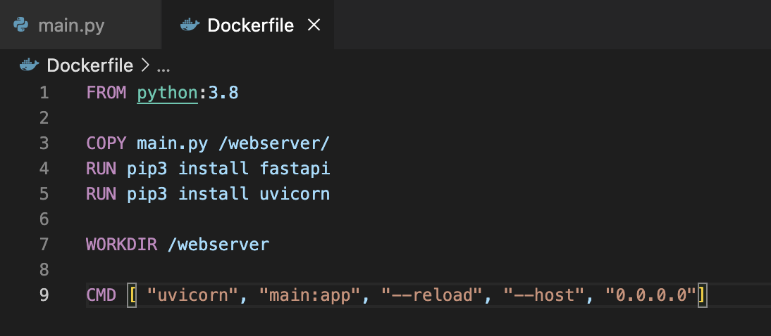
Task: Click the Docker whale icon on Dockerfile tab
Action: pos(190,26)
